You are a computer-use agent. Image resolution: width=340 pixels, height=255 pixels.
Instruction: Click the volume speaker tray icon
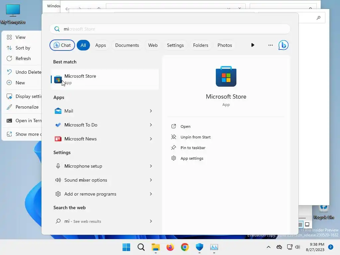pos(297,247)
